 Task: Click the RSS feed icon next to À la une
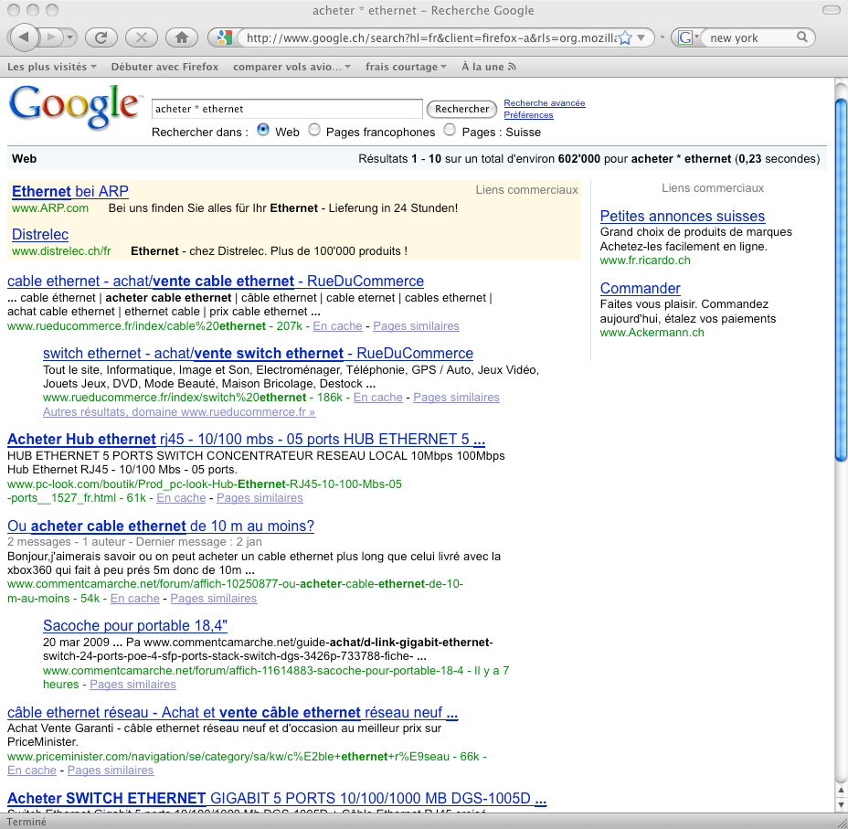pos(512,67)
